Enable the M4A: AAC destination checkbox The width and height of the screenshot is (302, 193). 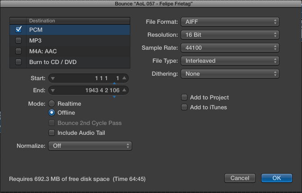(x=18, y=51)
